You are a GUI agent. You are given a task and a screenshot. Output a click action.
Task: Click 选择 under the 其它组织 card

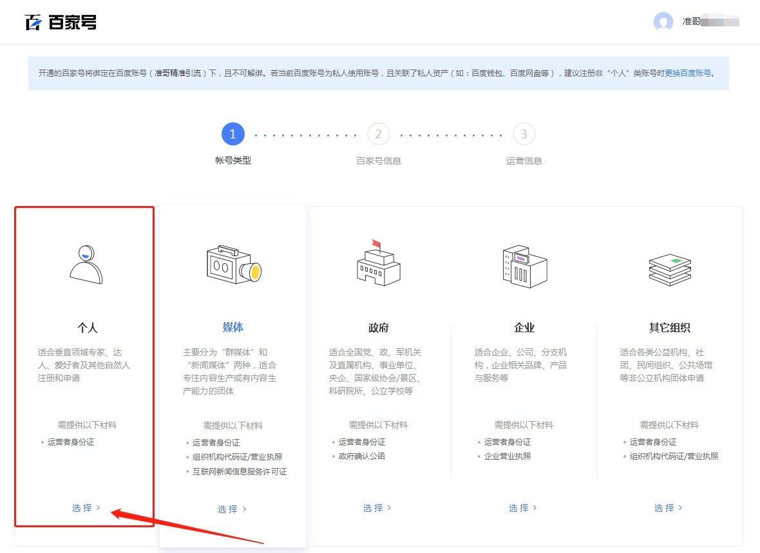(x=667, y=508)
